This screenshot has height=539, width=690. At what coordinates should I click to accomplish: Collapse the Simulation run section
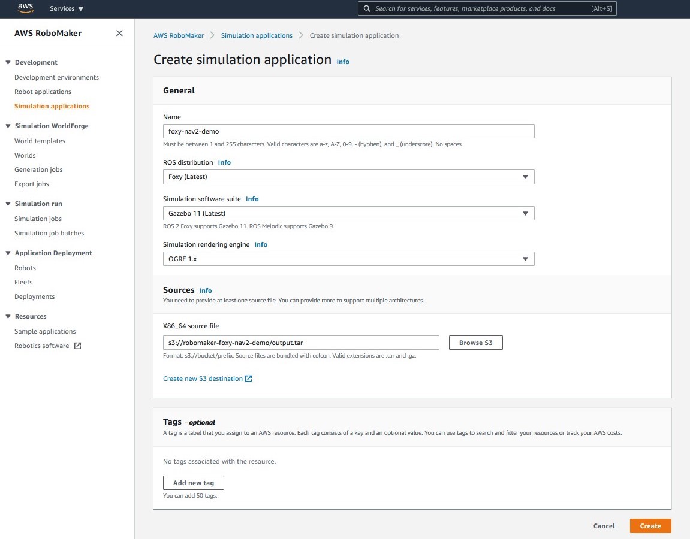(8, 204)
